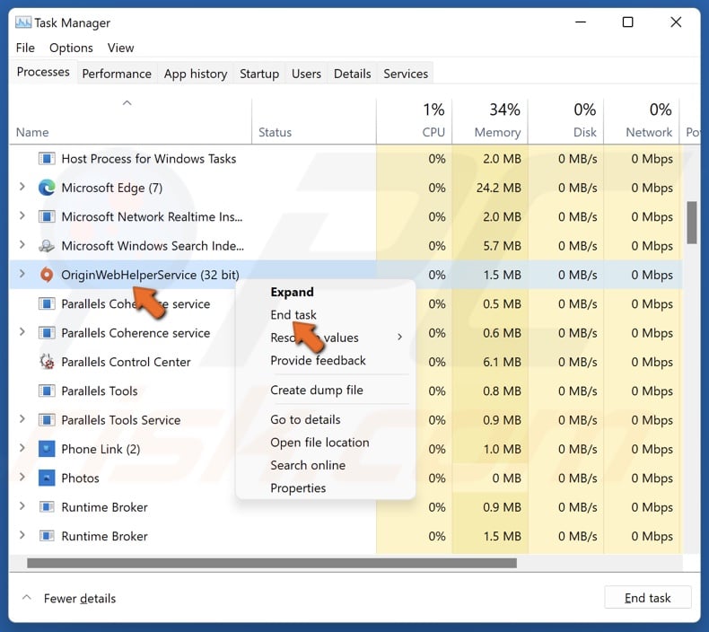Click the Parallels Control Center gear icon
Image resolution: width=709 pixels, height=632 pixels.
tap(47, 362)
